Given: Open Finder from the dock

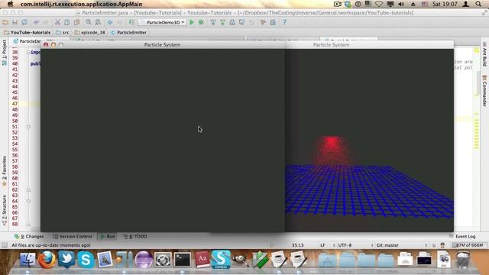Looking at the screenshot, I should (28, 260).
